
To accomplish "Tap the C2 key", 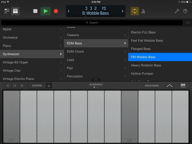I will tap(130, 117).
